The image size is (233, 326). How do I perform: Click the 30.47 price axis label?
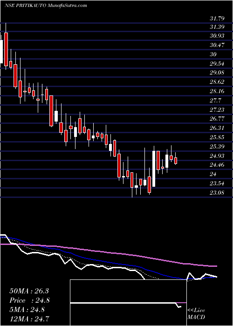217,45
